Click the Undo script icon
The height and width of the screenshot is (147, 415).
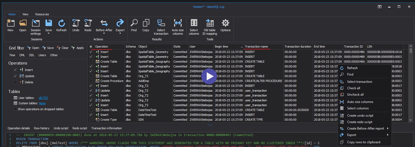point(76,23)
